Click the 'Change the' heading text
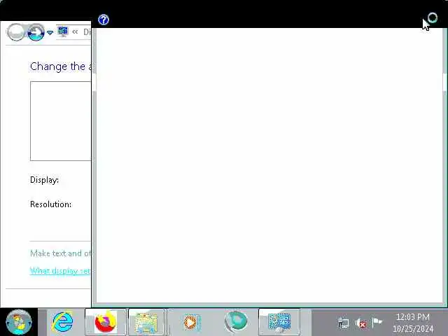 57,66
